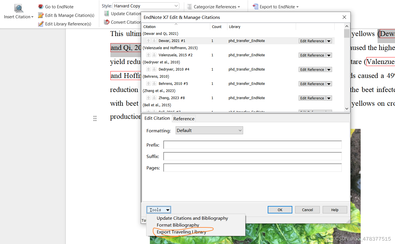Select the Dewar, 2021 #1 citation row

pyautogui.click(x=238, y=41)
